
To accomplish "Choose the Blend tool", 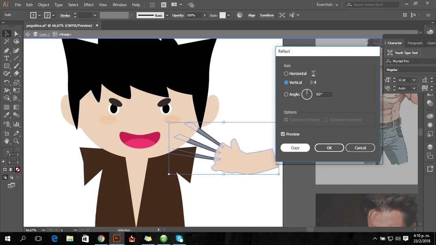I will (16, 116).
